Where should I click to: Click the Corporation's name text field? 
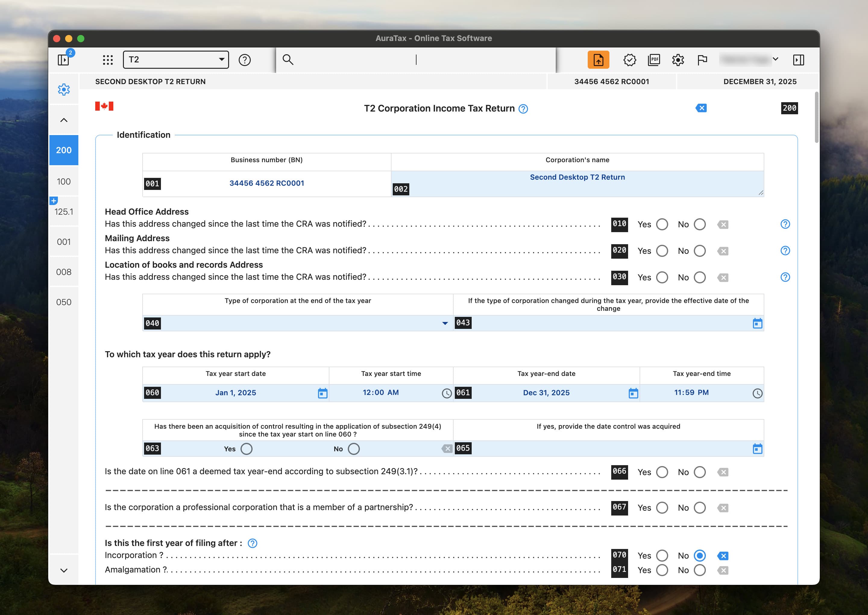click(577, 183)
